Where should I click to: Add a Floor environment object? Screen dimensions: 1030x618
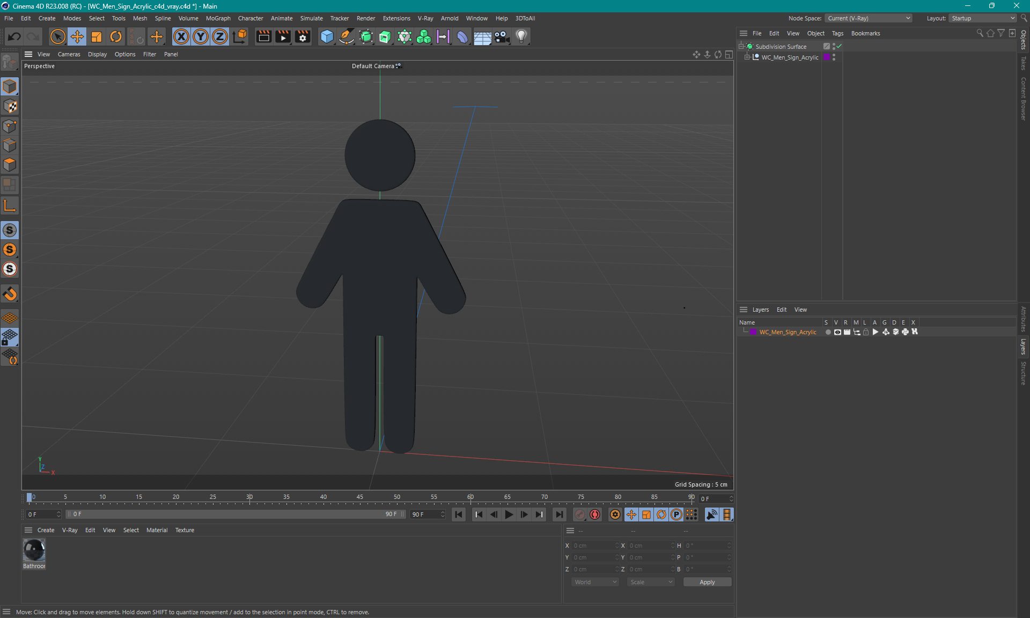[482, 36]
